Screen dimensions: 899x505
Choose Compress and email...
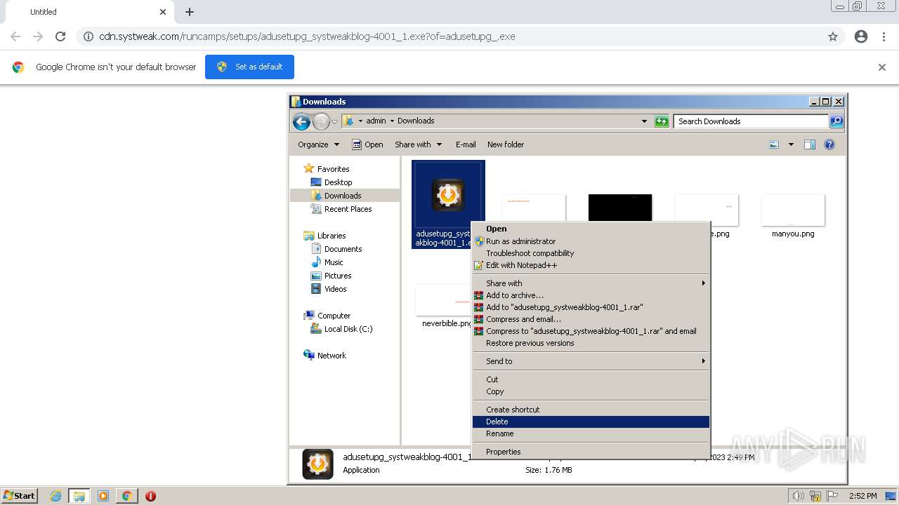click(x=591, y=319)
